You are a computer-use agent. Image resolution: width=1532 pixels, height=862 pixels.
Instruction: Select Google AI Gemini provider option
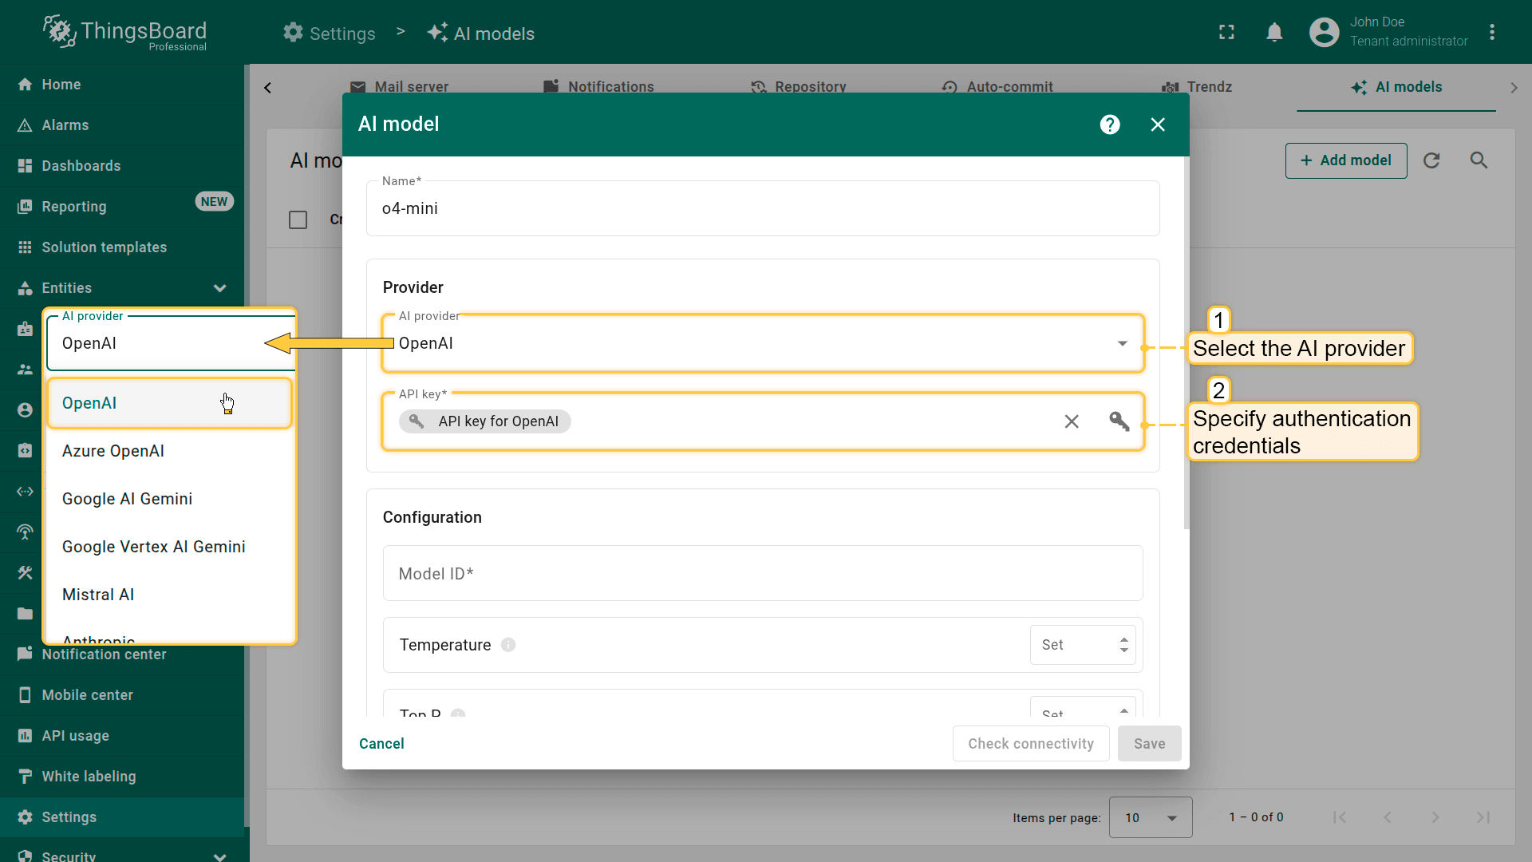[x=169, y=499]
